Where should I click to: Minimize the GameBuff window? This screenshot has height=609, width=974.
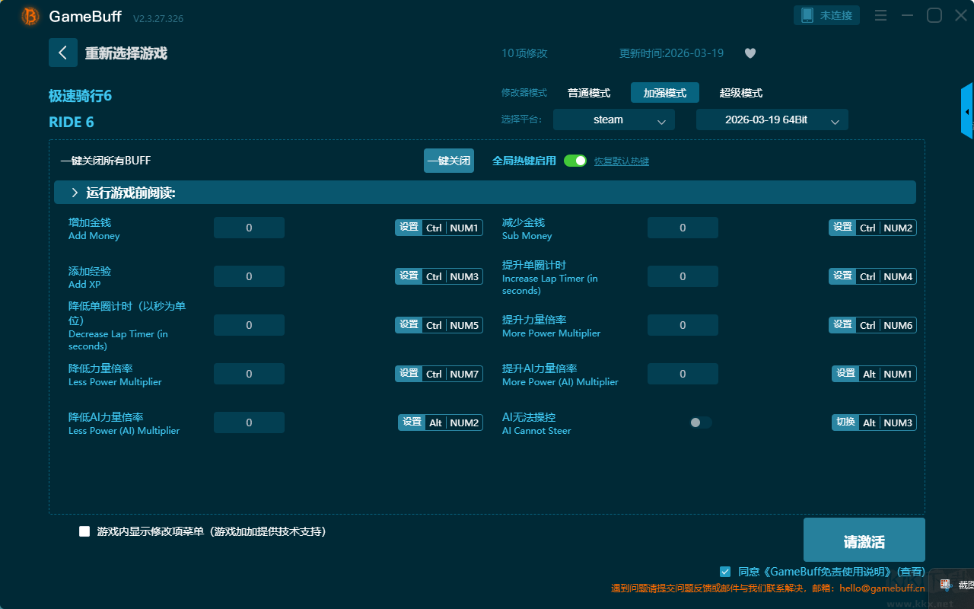[907, 15]
